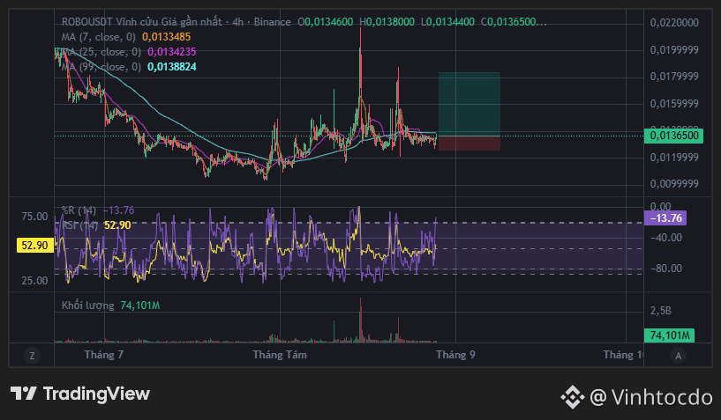Select the green profit zone of long position
Viewport: 721px width, 420px height.
[469, 104]
